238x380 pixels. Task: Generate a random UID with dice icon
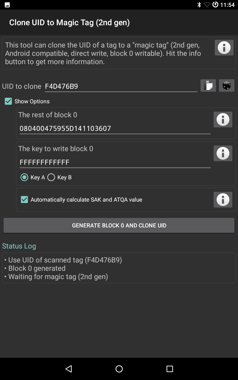(x=227, y=85)
